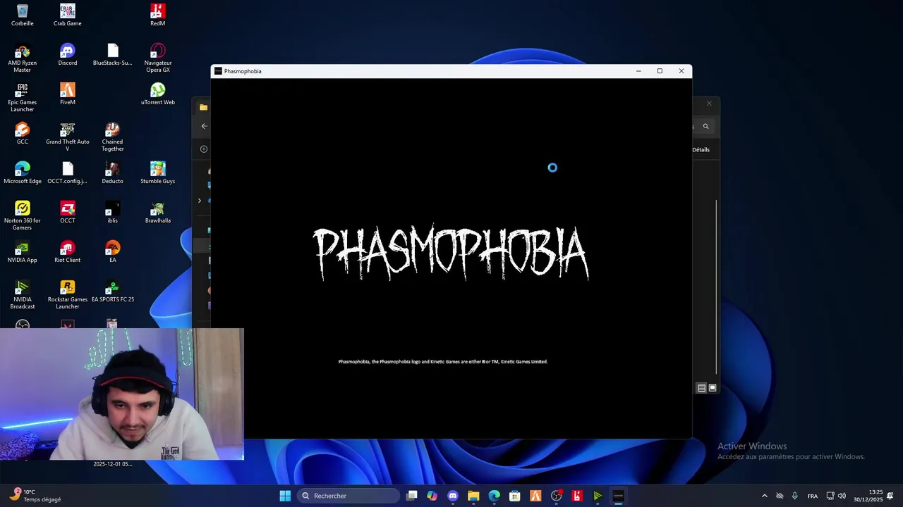Open the red RedM taskbar icon
The height and width of the screenshot is (507, 903).
(x=577, y=496)
